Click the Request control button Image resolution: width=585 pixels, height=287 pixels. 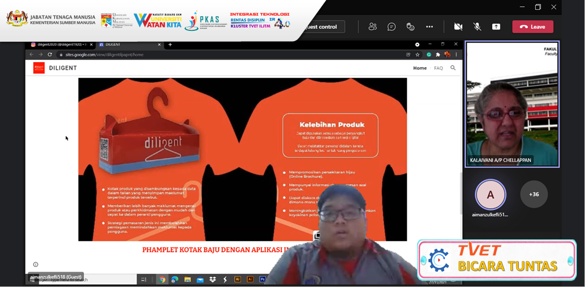click(x=323, y=27)
